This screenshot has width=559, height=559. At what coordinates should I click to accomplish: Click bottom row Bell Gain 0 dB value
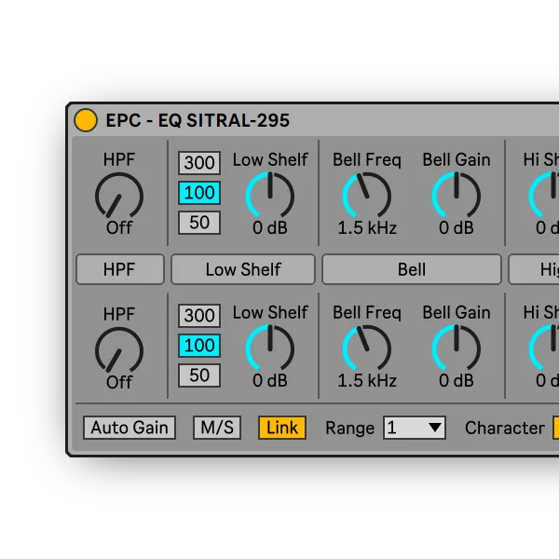pos(457,380)
